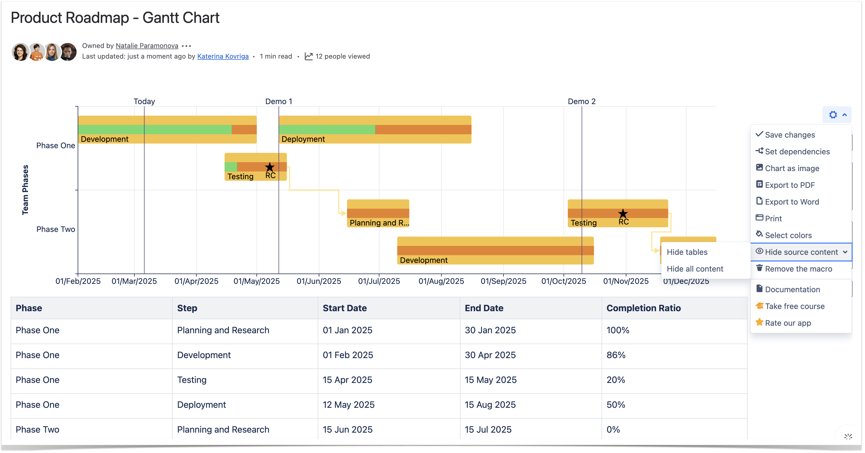Open Katerina Kovriga's profile link
The height and width of the screenshot is (453, 865).
click(x=223, y=56)
